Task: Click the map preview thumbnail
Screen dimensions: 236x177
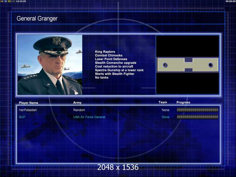Action: pyautogui.click(x=187, y=65)
